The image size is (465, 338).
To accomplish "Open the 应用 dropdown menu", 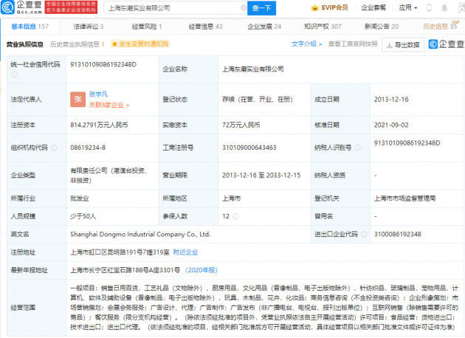I will (x=408, y=7).
